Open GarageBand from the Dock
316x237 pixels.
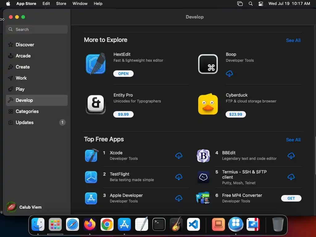(x=176, y=224)
